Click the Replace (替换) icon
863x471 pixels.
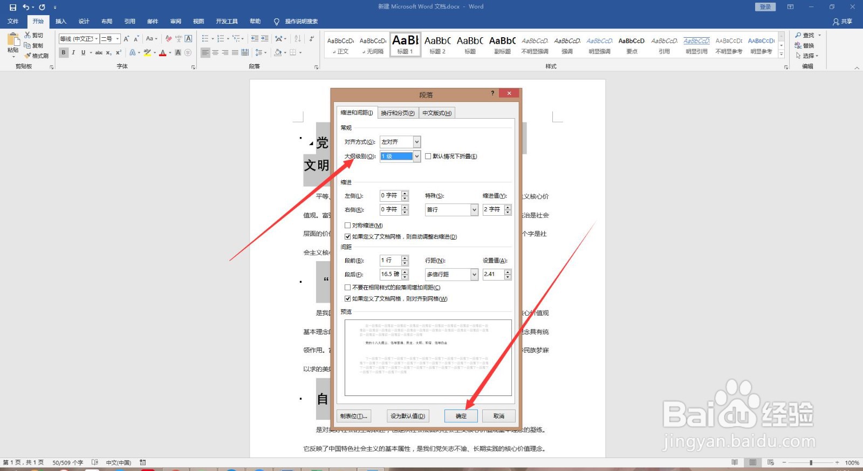click(x=798, y=45)
